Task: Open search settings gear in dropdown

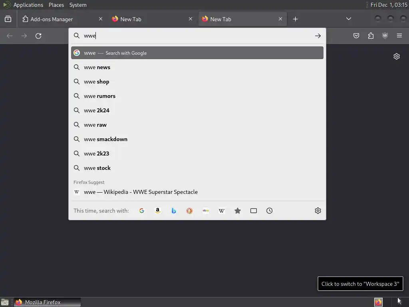Action: click(318, 211)
